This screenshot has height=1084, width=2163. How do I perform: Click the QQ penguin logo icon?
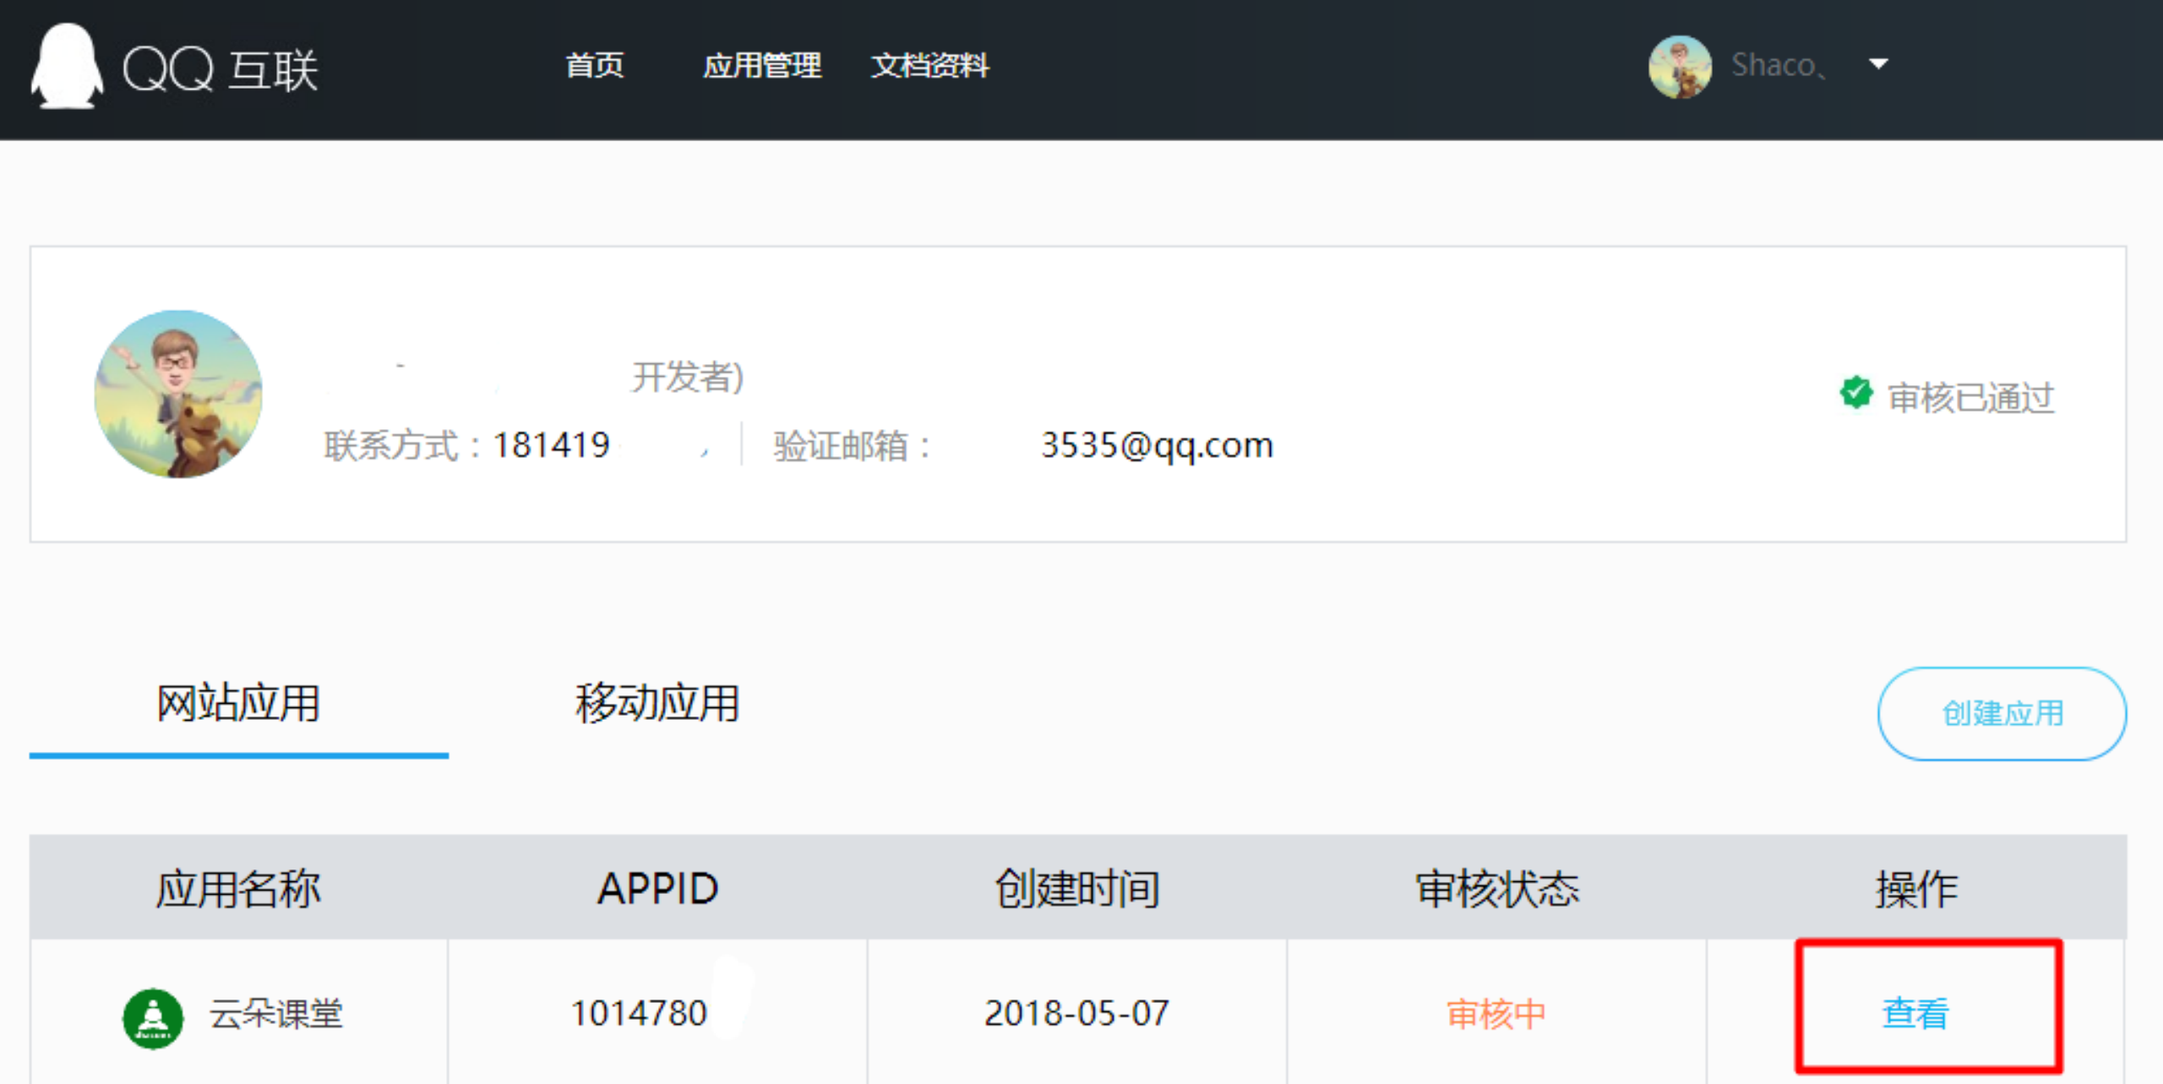point(67,66)
